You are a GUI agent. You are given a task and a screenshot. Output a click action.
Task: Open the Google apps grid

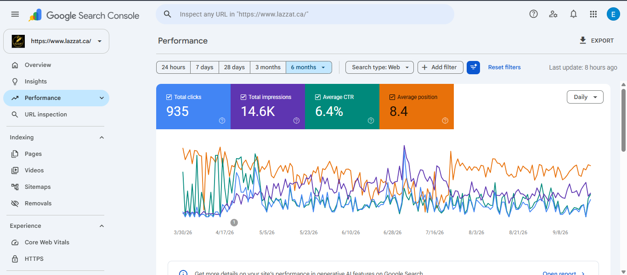coord(593,14)
